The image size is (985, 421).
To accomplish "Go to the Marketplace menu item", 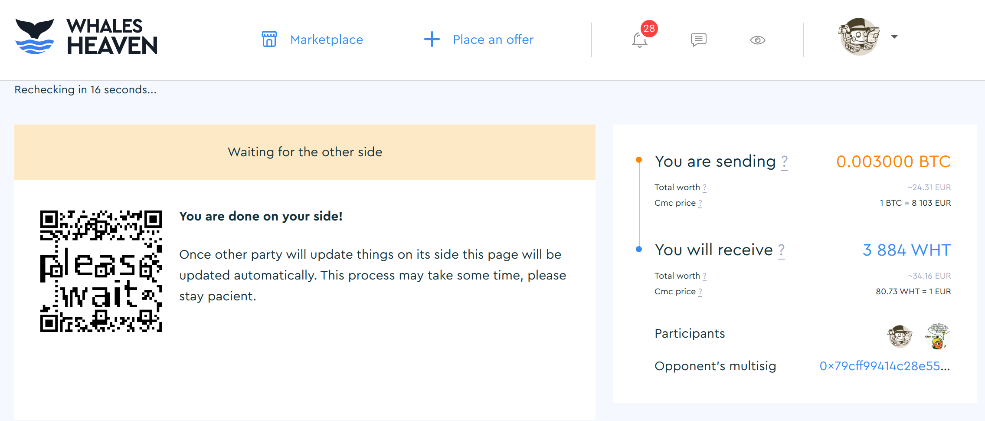I will click(327, 39).
